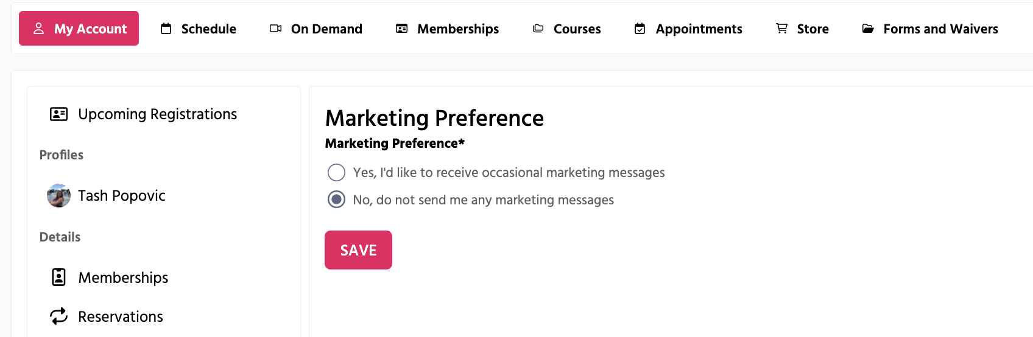The height and width of the screenshot is (337, 1033).
Task: Click the sidebar Memberships badge icon
Action: 58,277
